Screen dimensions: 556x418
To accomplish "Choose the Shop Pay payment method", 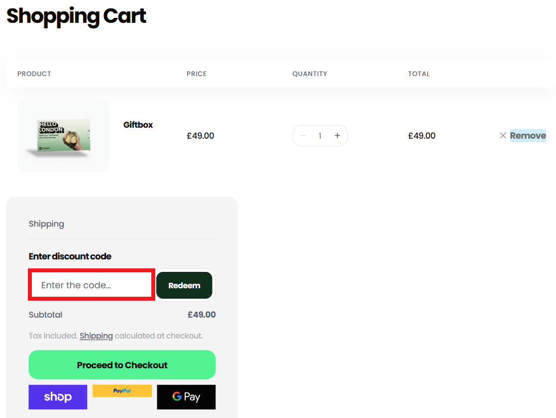I will (x=58, y=397).
